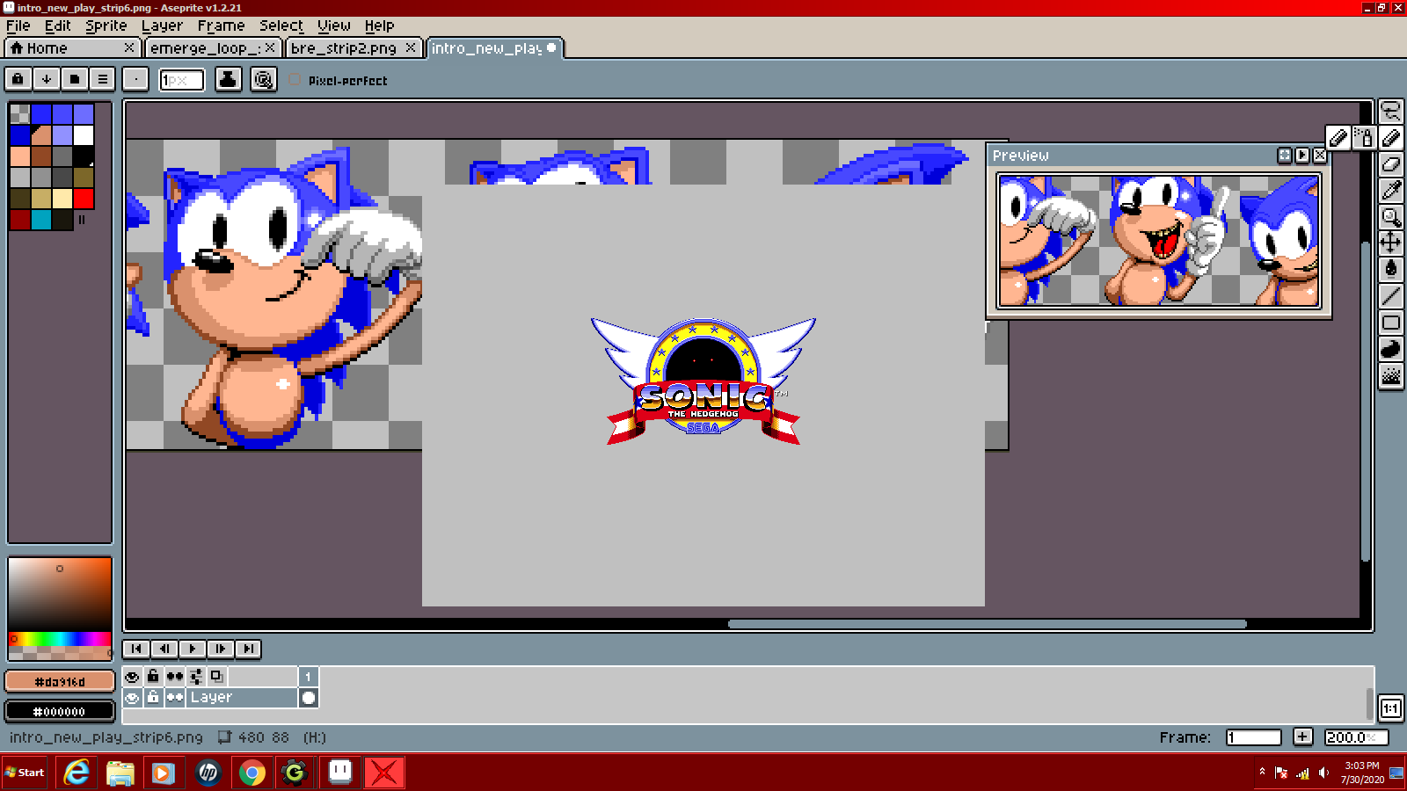
Task: Open the timeline settings sliders icon
Action: click(x=196, y=676)
